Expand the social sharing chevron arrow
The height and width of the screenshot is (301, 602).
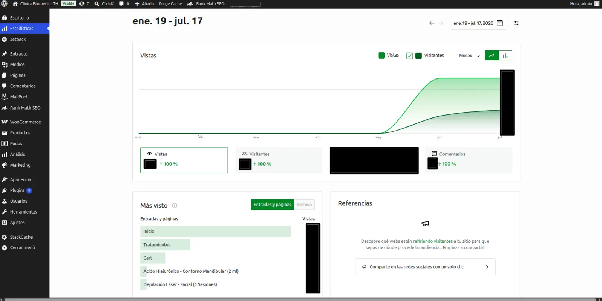point(487,267)
